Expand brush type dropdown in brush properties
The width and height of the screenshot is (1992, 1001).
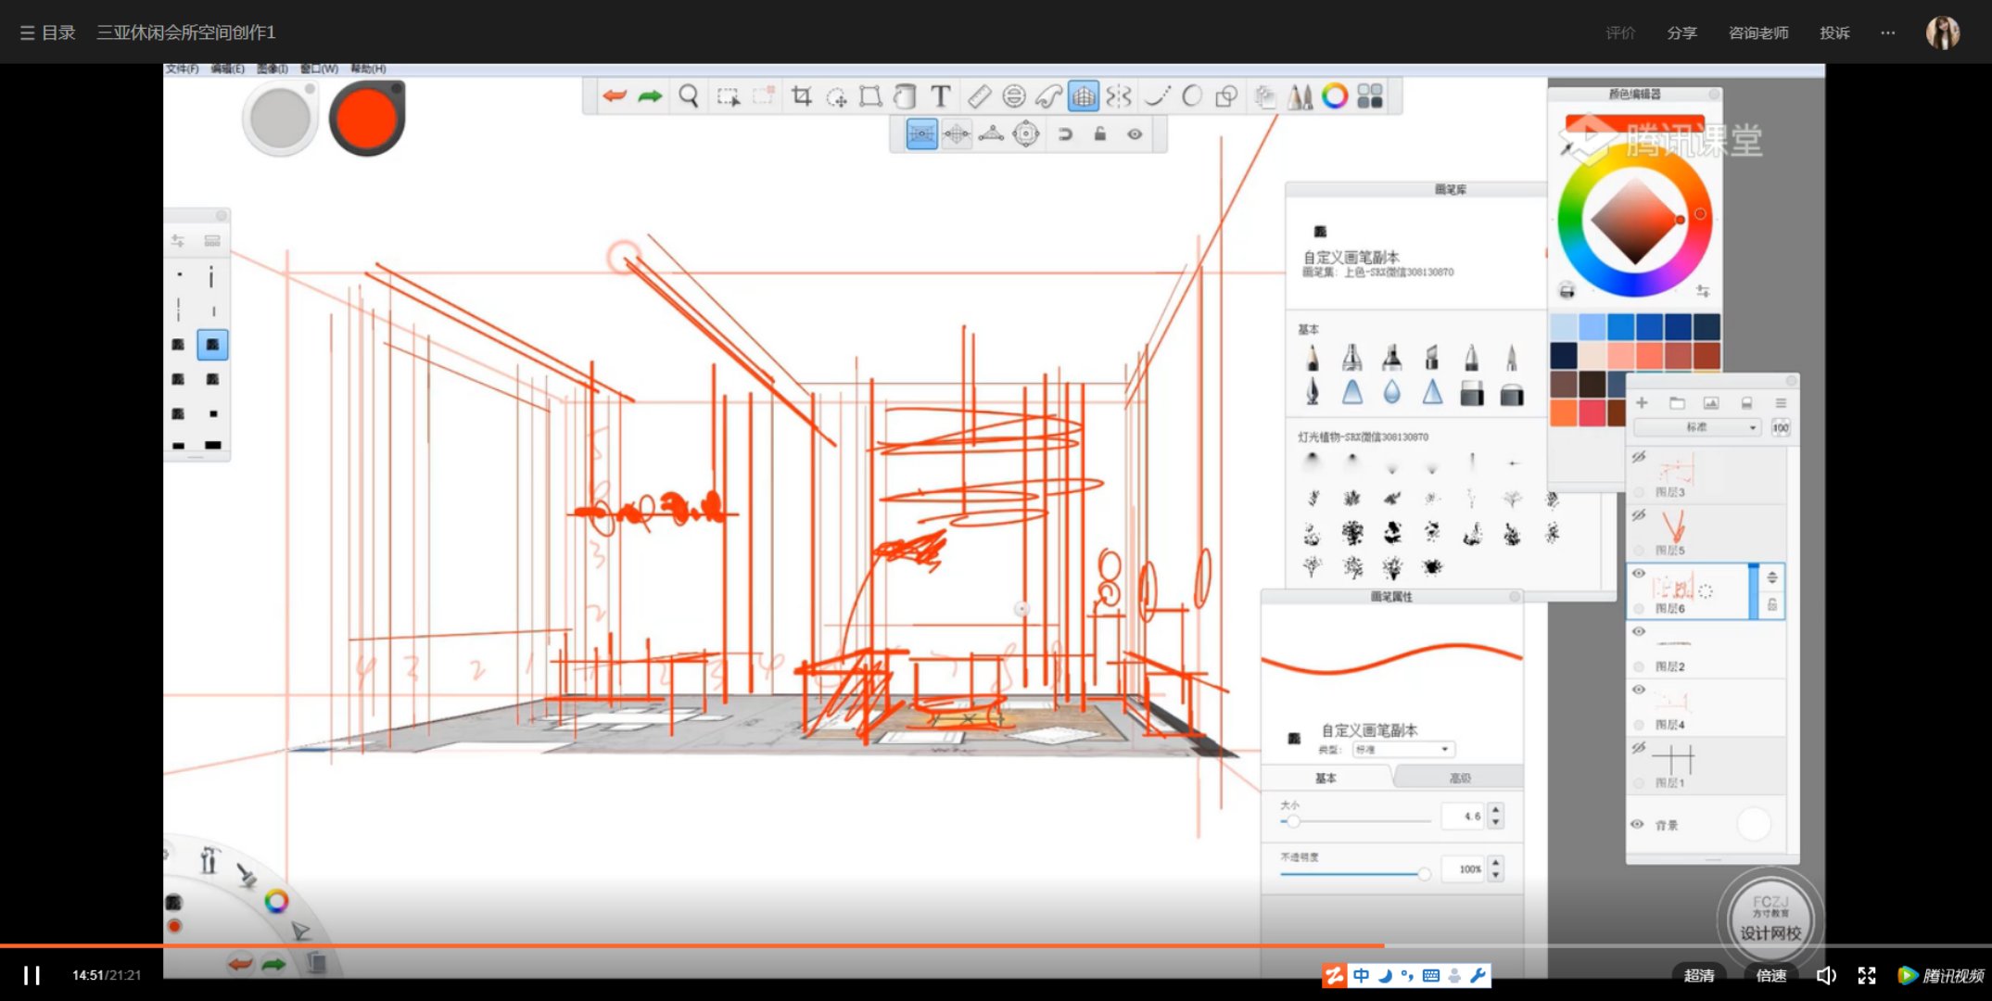(x=1403, y=749)
